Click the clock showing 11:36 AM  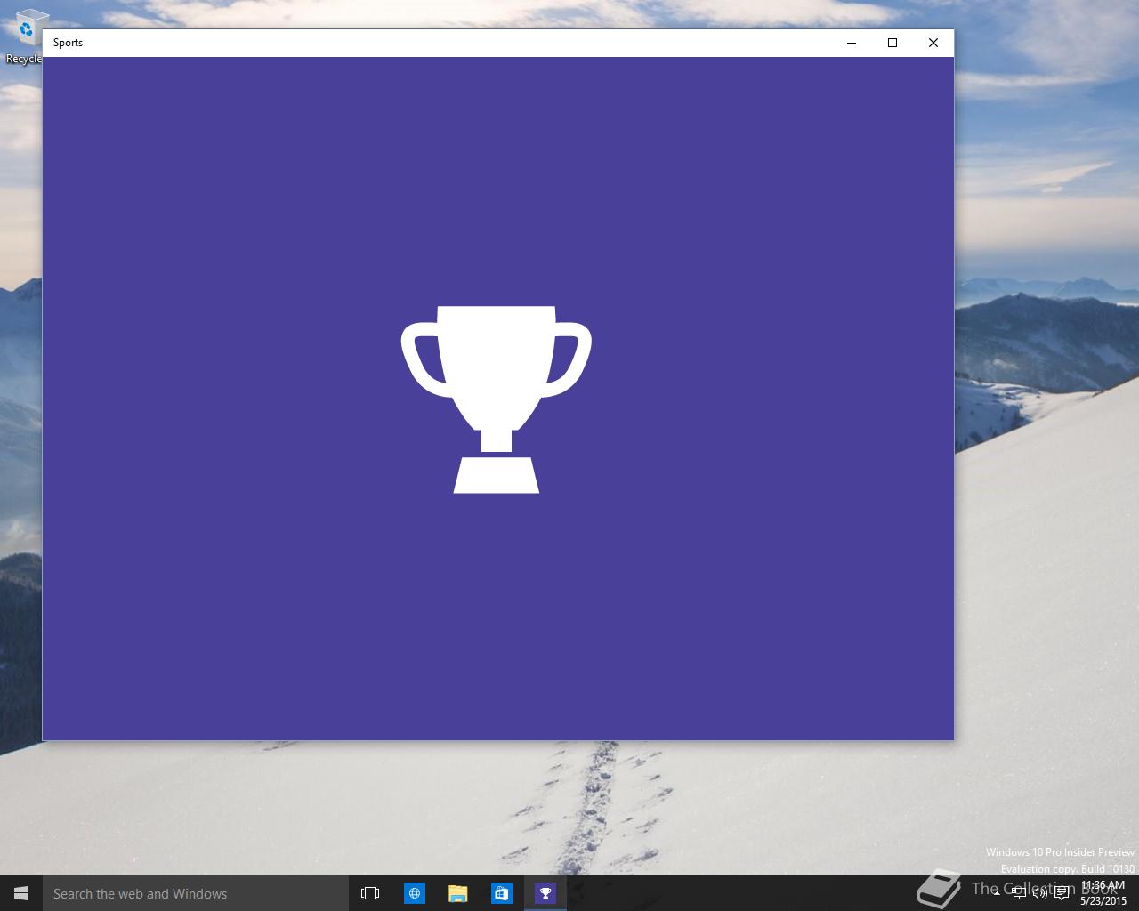click(1103, 893)
